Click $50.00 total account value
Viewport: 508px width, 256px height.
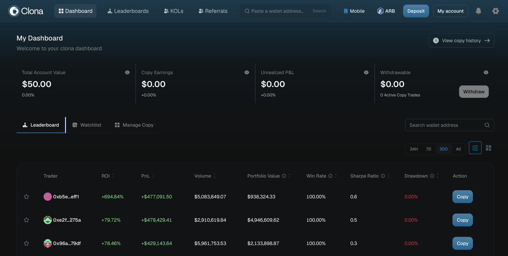pyautogui.click(x=36, y=84)
